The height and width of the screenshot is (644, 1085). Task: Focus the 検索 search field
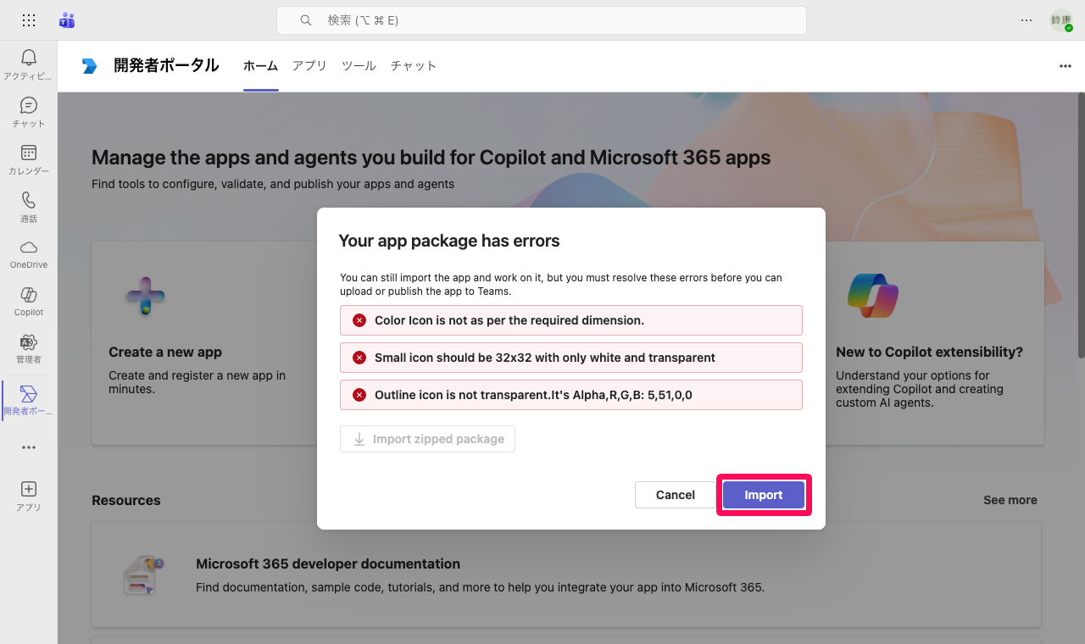(541, 20)
